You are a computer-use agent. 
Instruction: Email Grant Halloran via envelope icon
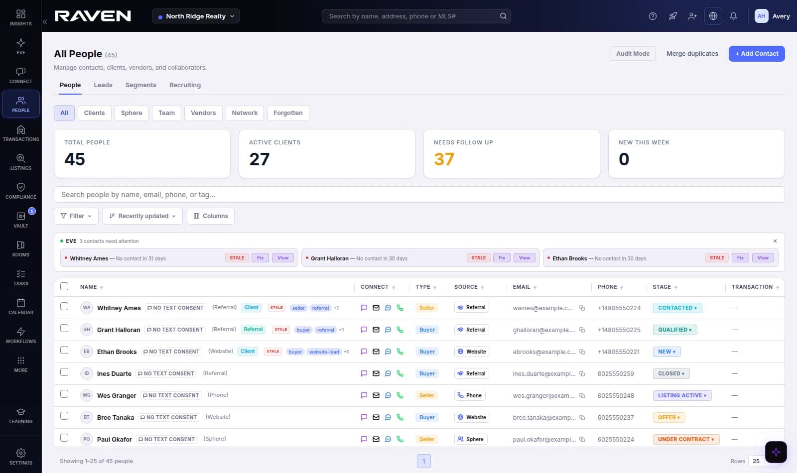pyautogui.click(x=376, y=330)
